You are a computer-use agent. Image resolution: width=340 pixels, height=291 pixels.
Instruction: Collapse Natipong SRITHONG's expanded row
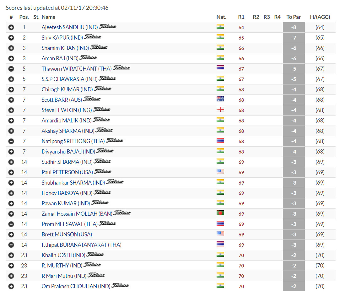point(11,141)
